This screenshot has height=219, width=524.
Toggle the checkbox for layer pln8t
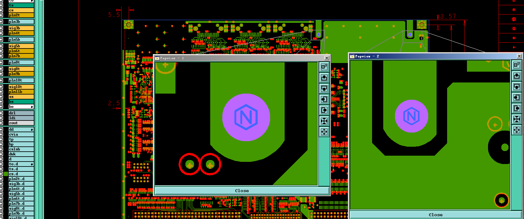pyautogui.click(x=1, y=62)
